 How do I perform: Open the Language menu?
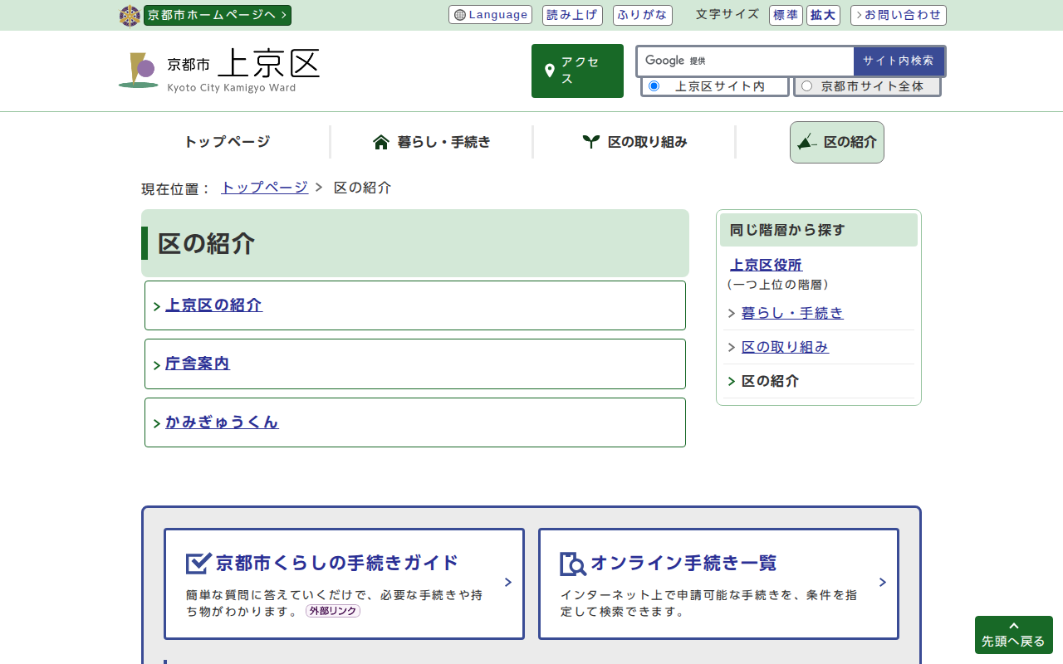(490, 15)
